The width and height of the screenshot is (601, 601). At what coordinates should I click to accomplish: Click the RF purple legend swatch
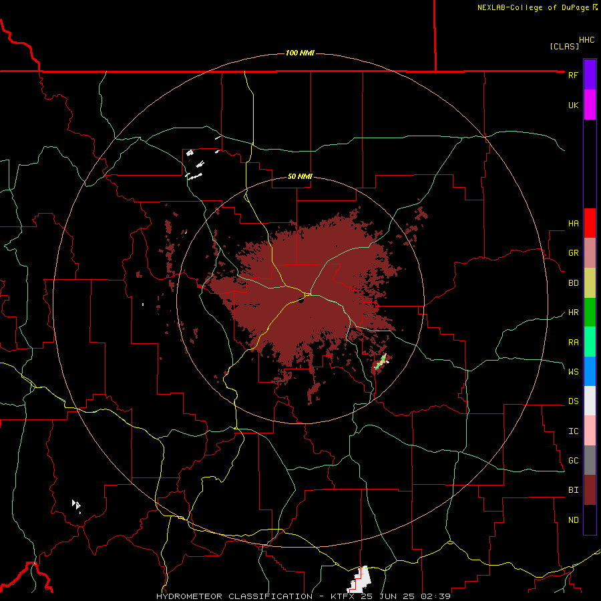tap(590, 75)
